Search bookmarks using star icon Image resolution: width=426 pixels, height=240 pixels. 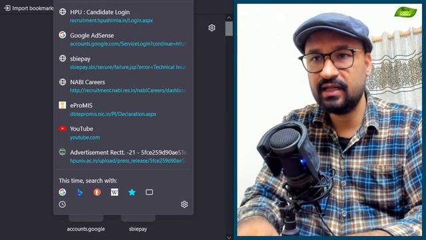pyautogui.click(x=132, y=192)
